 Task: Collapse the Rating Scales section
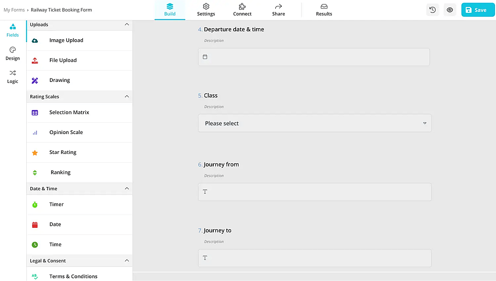click(127, 96)
